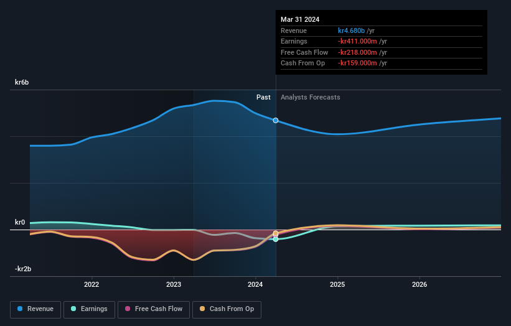
Task: Click the teal Earnings data point marker
Action: pos(276,240)
